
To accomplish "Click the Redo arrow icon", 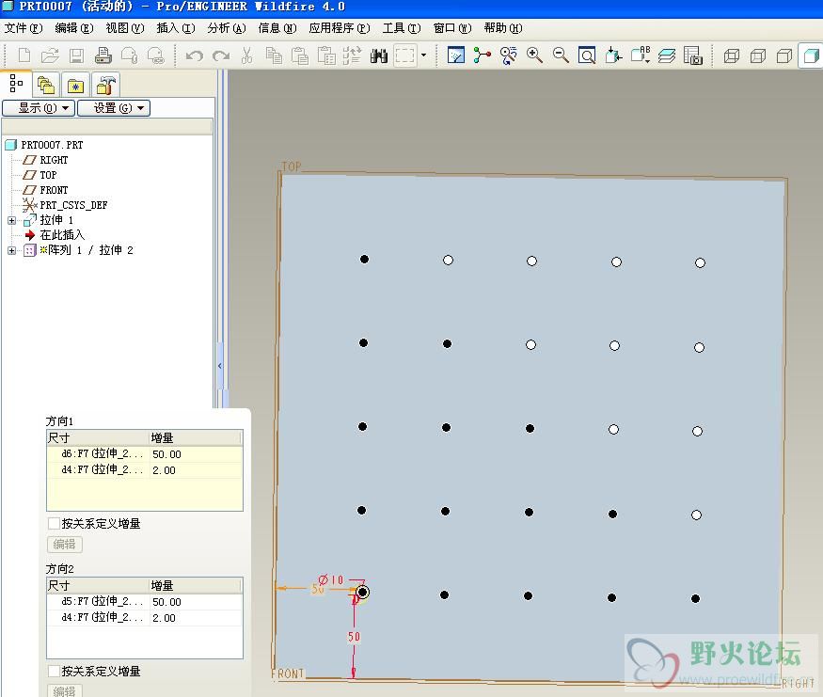I will point(221,55).
